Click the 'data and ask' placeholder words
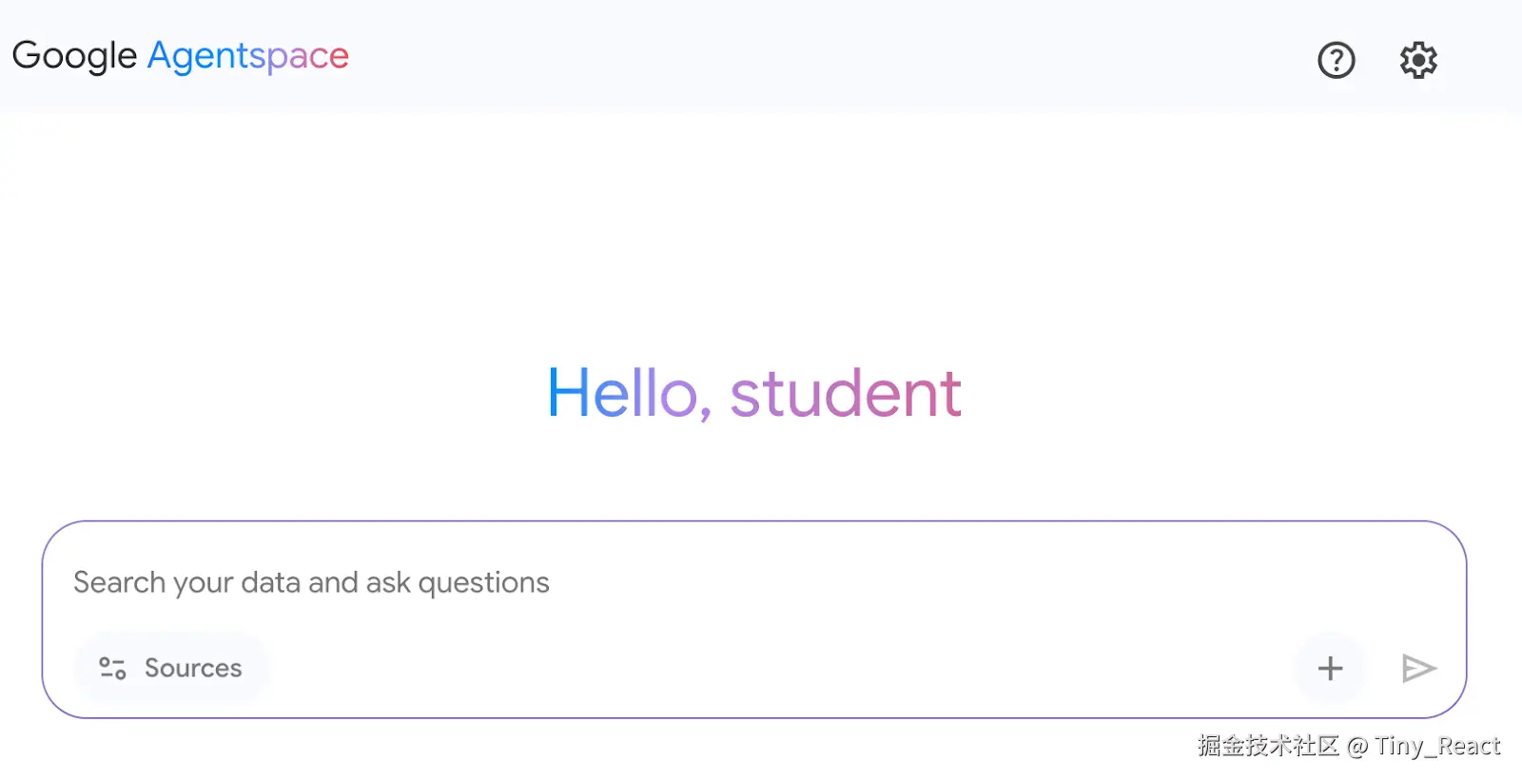 [x=326, y=582]
